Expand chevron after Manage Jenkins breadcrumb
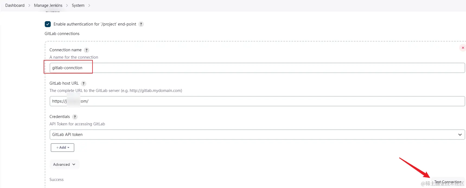 67,5
